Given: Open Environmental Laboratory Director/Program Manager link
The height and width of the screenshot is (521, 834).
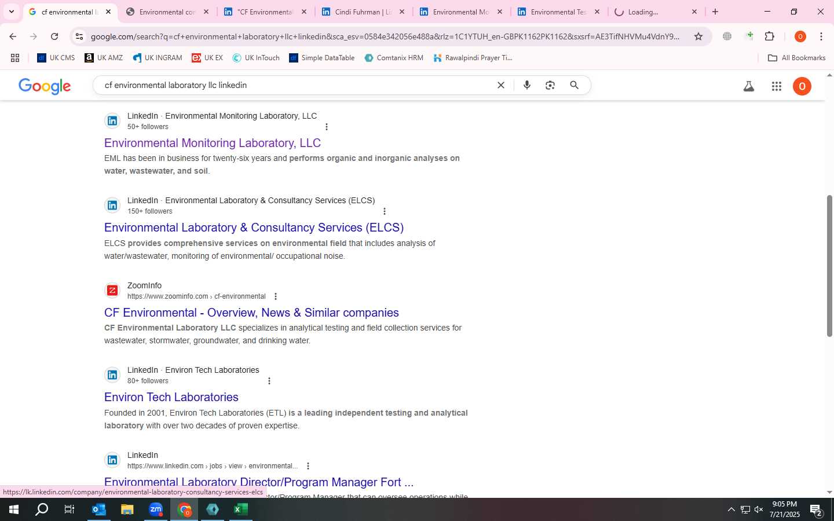Looking at the screenshot, I should coord(259,482).
